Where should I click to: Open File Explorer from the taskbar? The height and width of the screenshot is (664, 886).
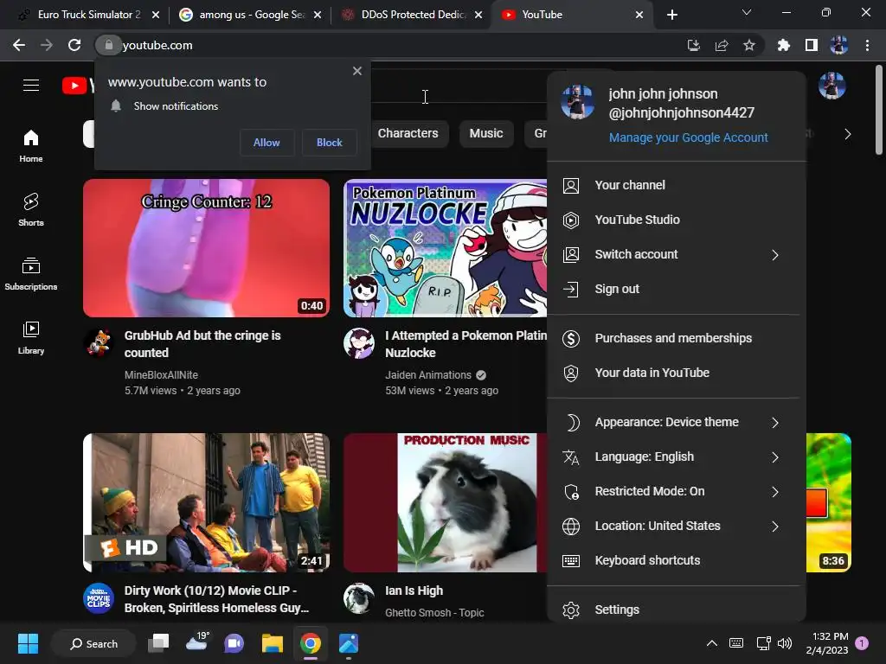point(273,643)
